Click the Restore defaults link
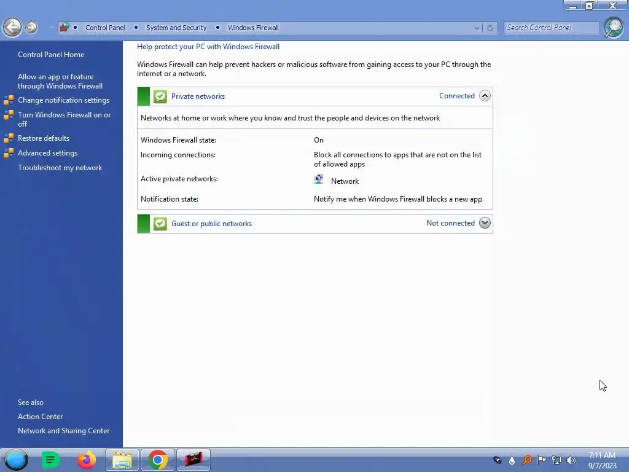This screenshot has height=472, width=629. 44,138
